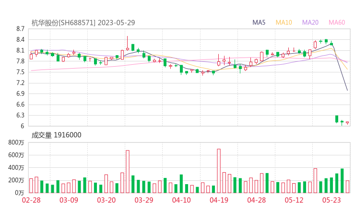The width and height of the screenshot is (355, 211).
Task: Click the 400万 volume axis label
Action: coord(16,168)
